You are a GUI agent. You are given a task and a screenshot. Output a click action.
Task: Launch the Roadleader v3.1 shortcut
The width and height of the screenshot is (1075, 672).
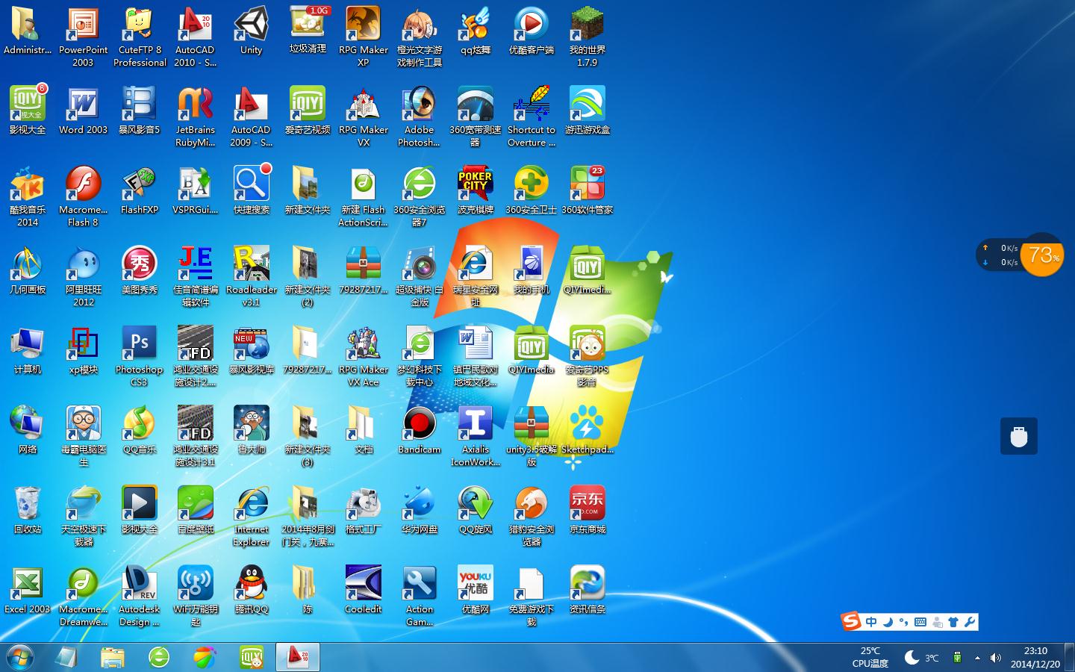pos(252,276)
